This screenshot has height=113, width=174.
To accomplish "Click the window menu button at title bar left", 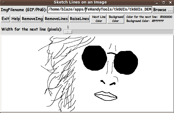I will click(x=4, y=2).
